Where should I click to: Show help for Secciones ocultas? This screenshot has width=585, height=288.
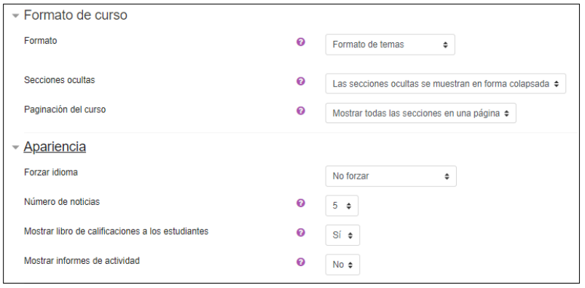pyautogui.click(x=301, y=81)
